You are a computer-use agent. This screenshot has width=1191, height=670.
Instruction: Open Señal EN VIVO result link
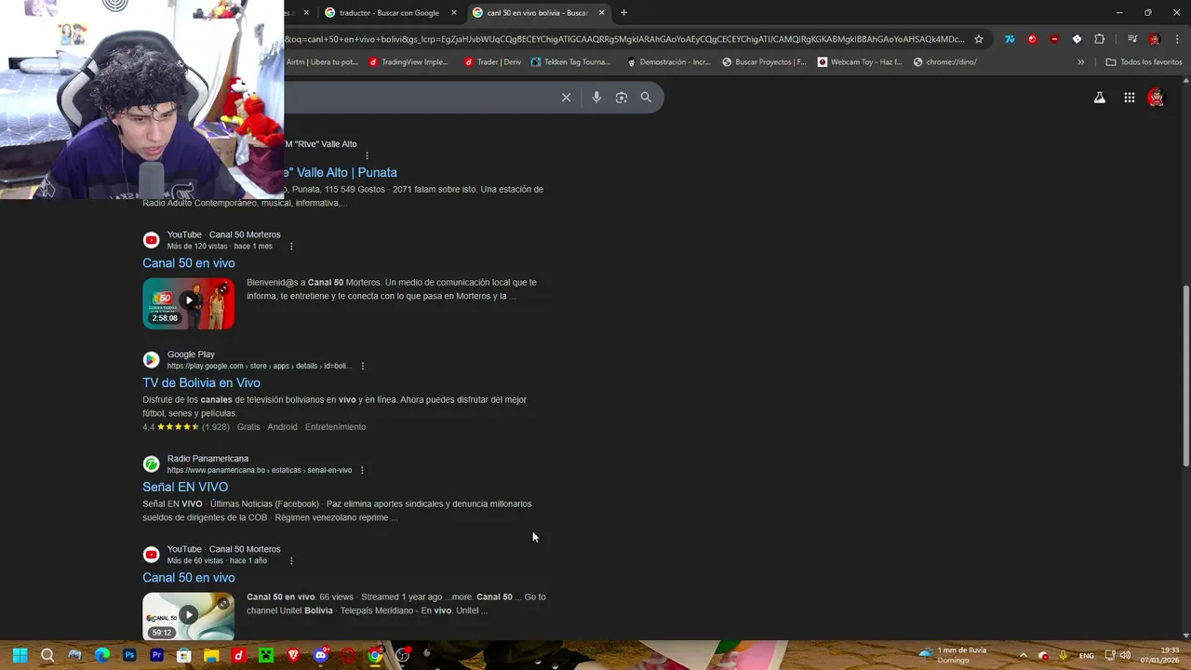(x=185, y=487)
